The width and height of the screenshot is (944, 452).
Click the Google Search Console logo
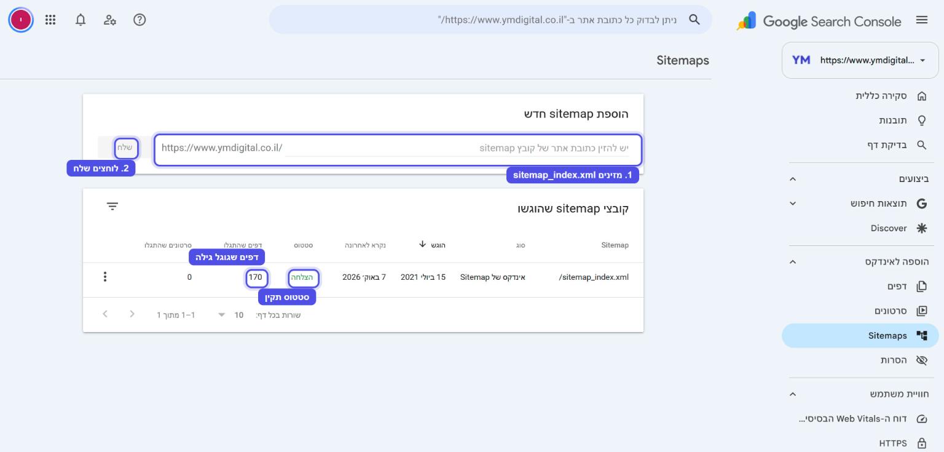819,21
